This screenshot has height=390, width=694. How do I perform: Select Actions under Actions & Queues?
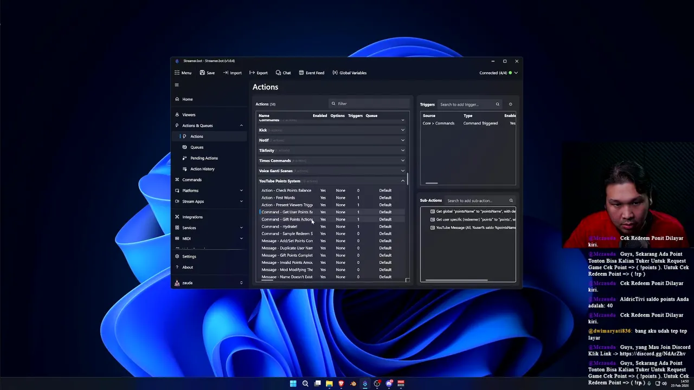[x=209, y=136]
